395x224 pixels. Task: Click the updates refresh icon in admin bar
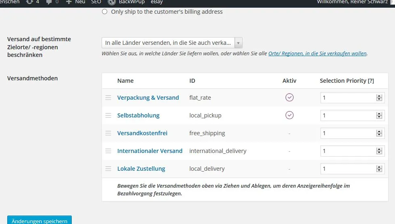point(29,2)
